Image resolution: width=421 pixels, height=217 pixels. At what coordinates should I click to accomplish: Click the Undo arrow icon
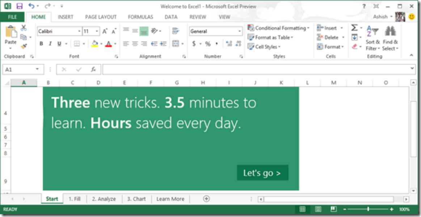[31, 6]
